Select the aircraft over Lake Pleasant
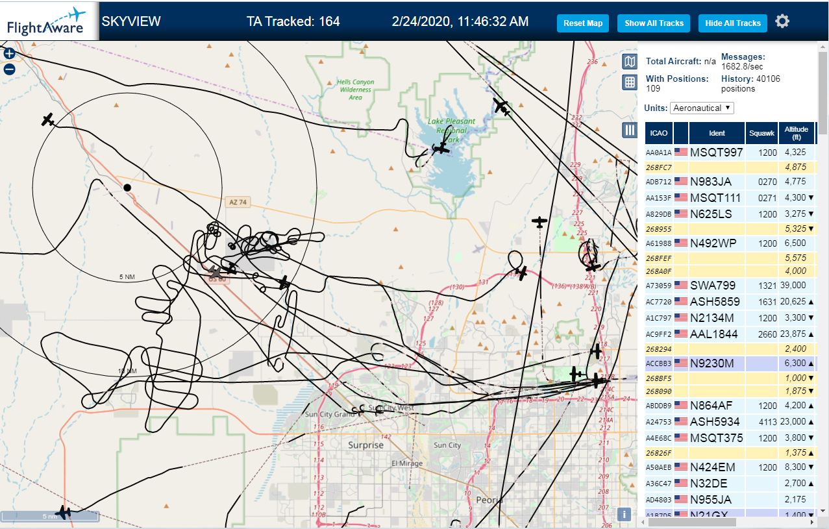829x529 pixels. click(441, 149)
